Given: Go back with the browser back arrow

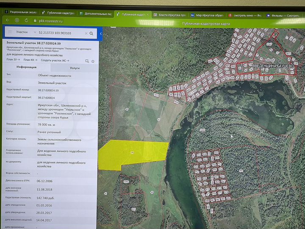Looking at the screenshot, I should [x=7, y=20].
